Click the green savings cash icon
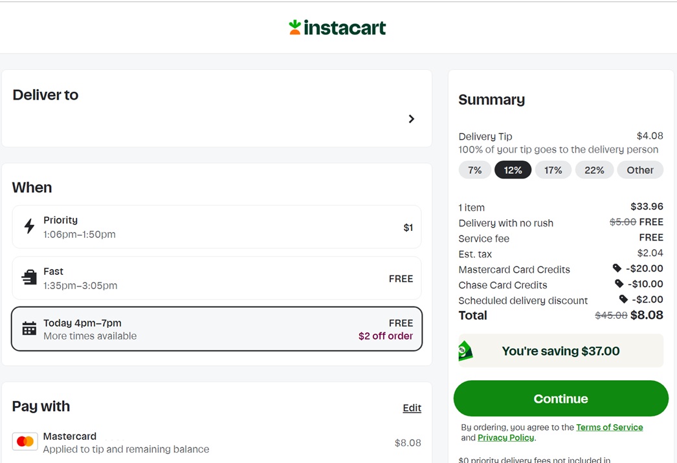The image size is (677, 463). point(465,351)
